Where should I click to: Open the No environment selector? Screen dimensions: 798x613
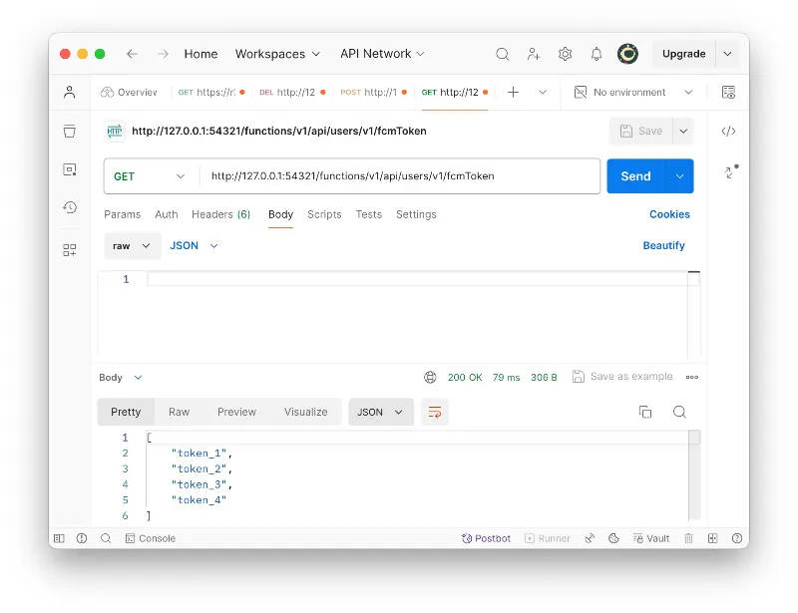point(633,92)
